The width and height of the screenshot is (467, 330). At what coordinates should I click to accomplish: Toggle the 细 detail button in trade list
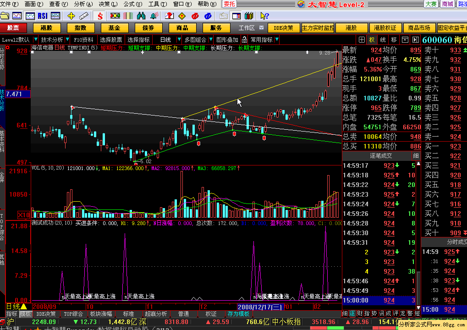point(416,156)
